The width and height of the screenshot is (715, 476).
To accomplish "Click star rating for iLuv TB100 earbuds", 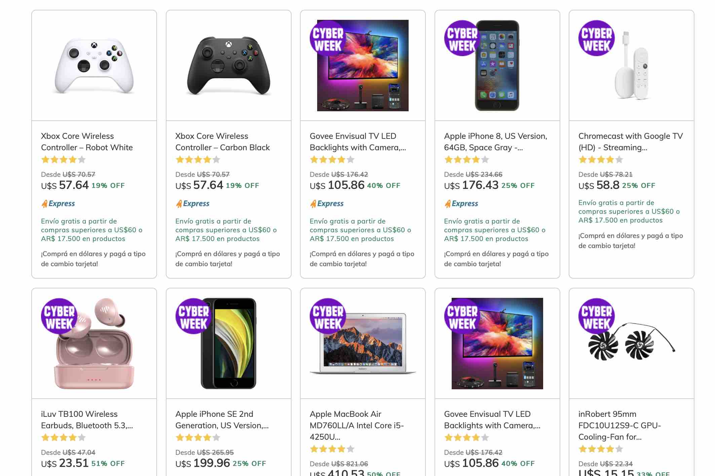I will click(x=63, y=438).
